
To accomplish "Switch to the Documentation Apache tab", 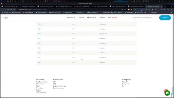I will [x=136, y=7].
